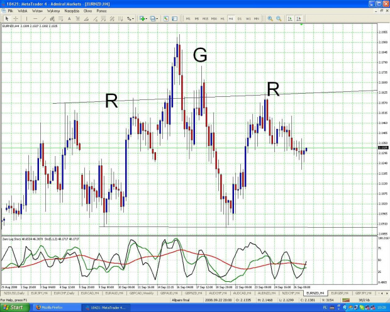Switch chart to M15 timeframe

pyautogui.click(x=205, y=19)
